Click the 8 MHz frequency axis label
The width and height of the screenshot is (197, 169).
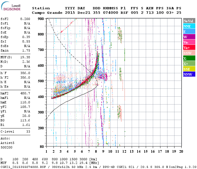coord(96,152)
